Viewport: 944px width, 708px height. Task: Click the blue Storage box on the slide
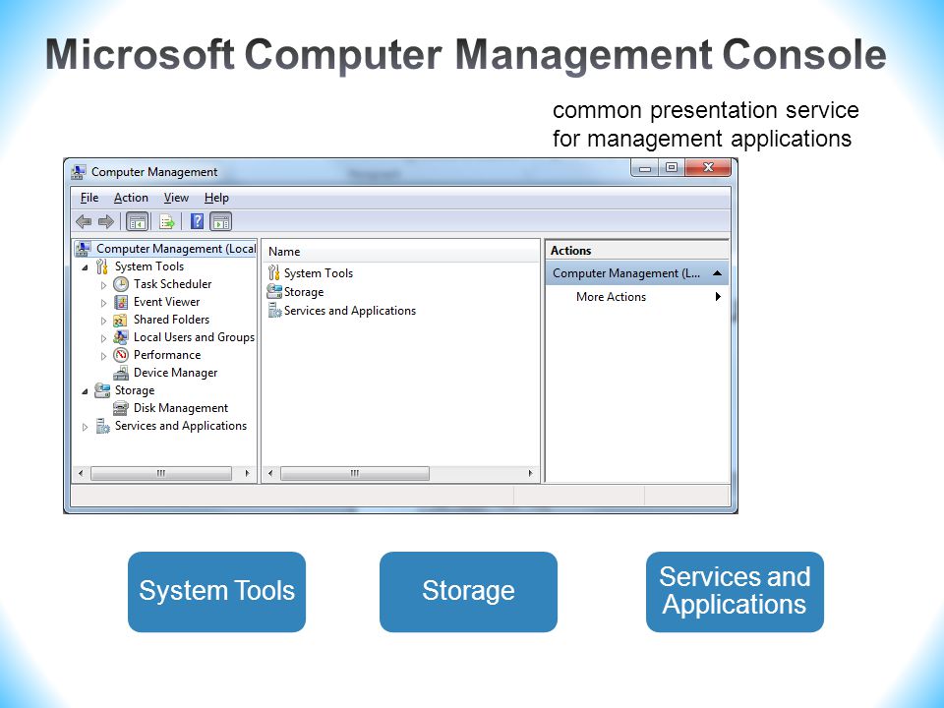coord(468,592)
